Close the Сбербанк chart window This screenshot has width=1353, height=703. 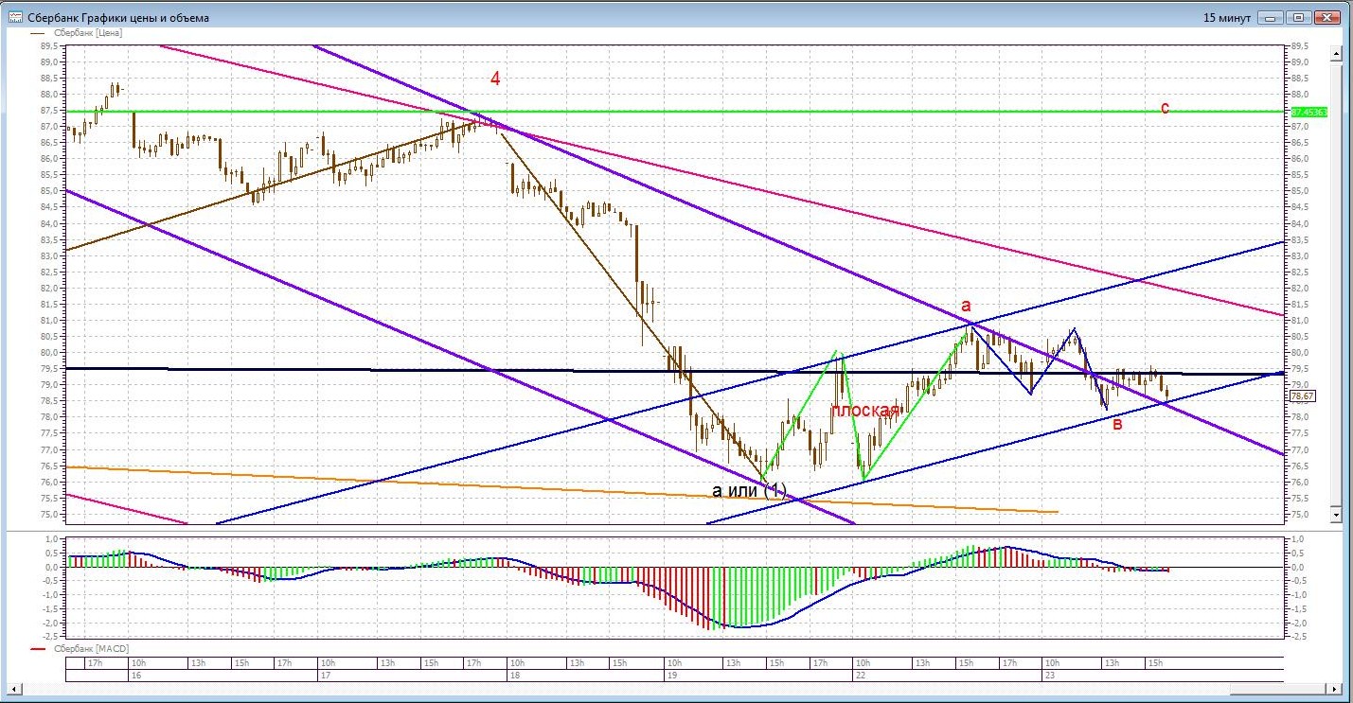tap(1326, 17)
